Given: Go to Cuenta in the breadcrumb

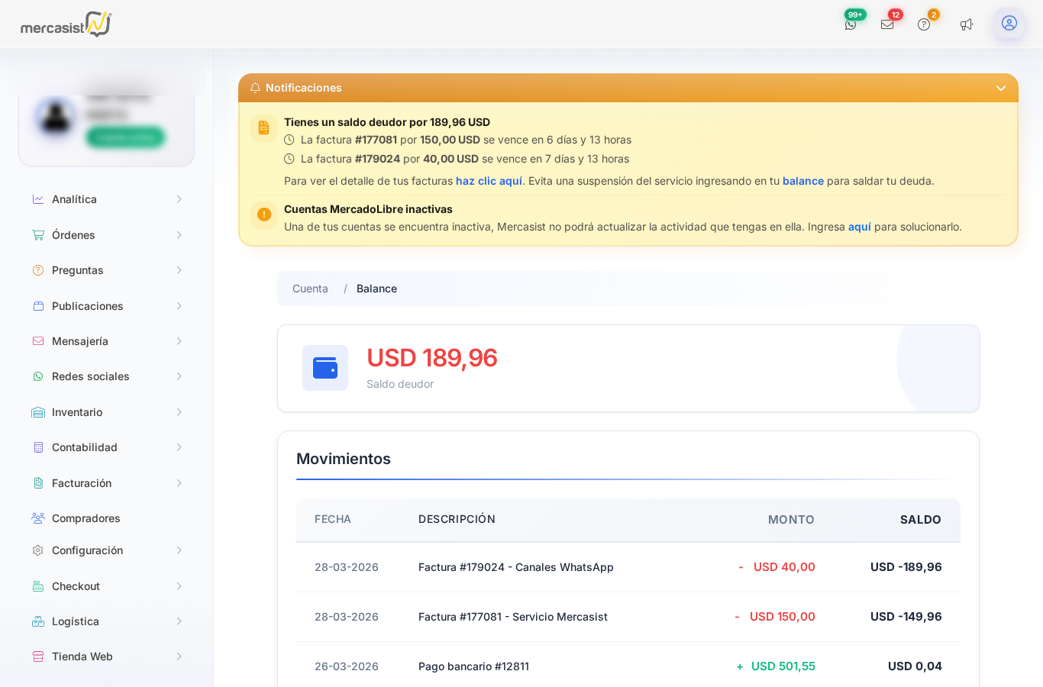Looking at the screenshot, I should click(310, 289).
